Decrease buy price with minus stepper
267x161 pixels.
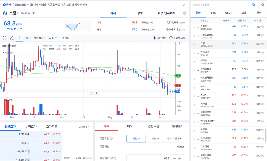click(174, 158)
